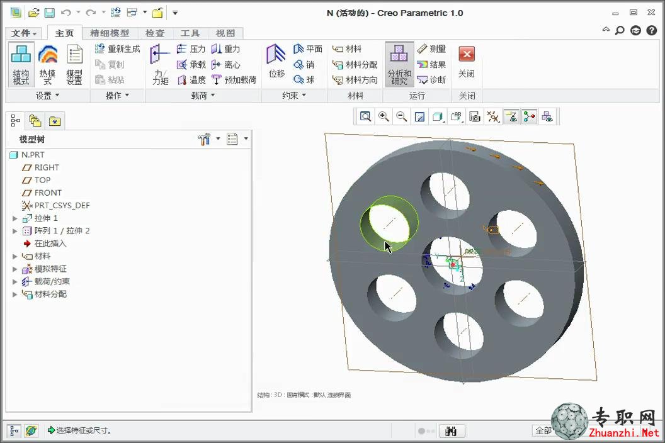Screen dimensions: 665x443
Task: Open the 载荷 group dropdown
Action: pyautogui.click(x=203, y=96)
